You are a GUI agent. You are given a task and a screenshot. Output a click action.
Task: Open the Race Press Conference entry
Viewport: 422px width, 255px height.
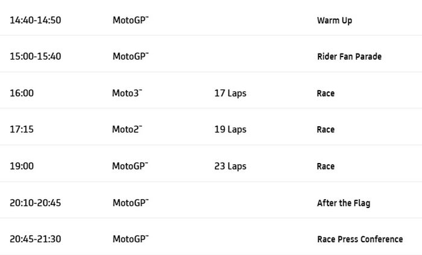[359, 239]
